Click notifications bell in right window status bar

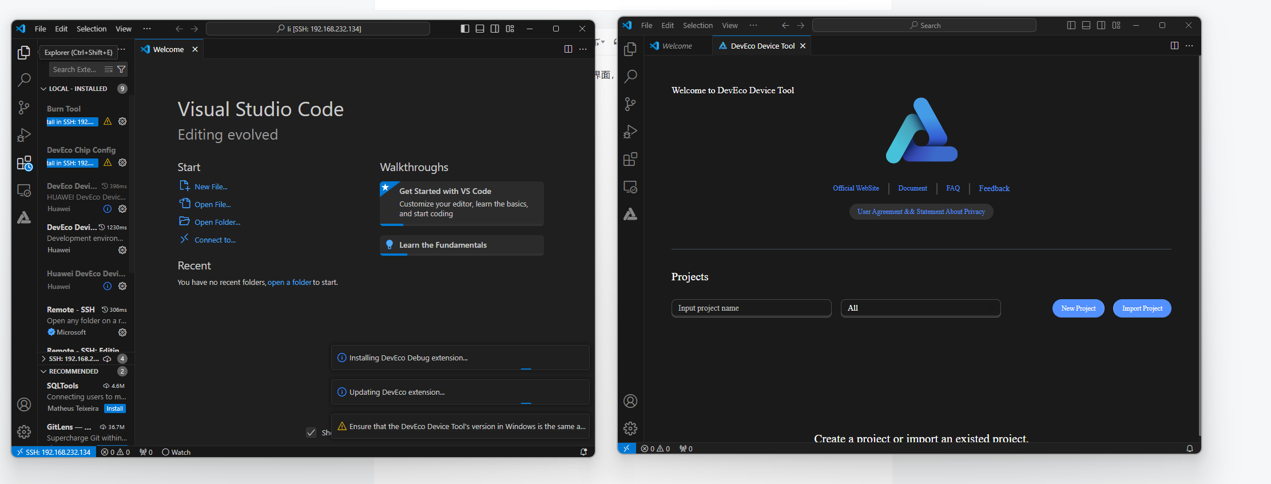[1190, 449]
